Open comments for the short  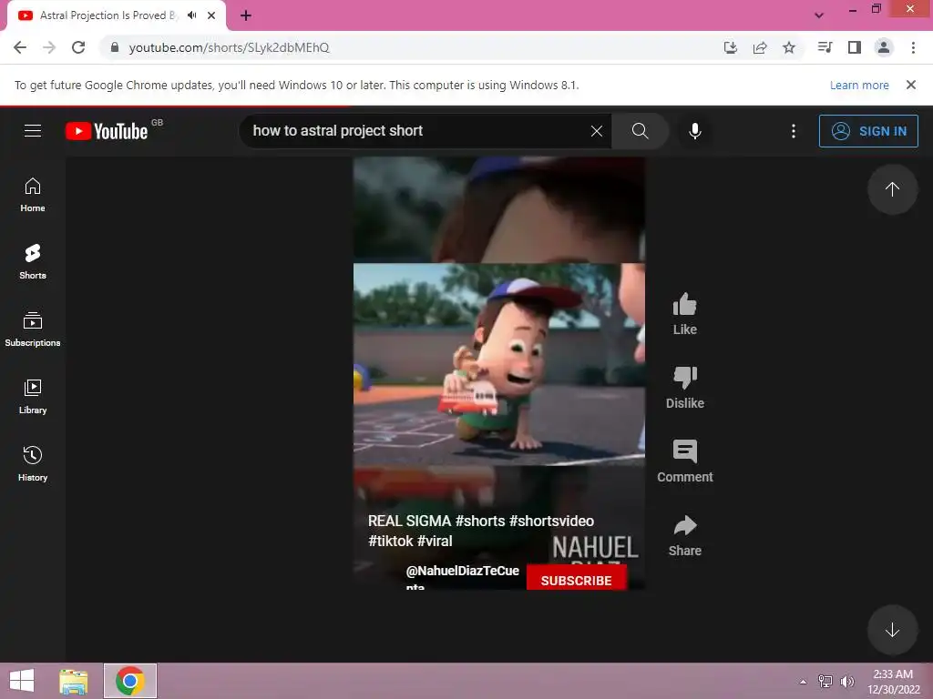pos(685,461)
